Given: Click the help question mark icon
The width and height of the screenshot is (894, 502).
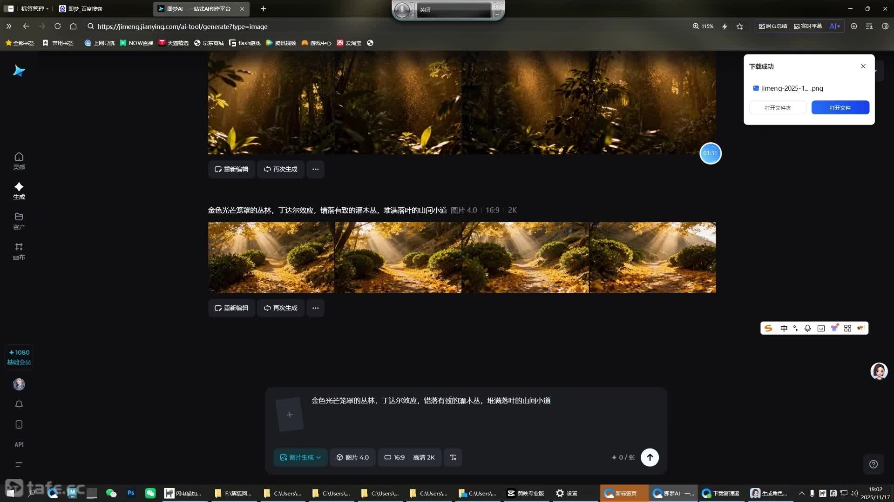Looking at the screenshot, I should point(874,464).
